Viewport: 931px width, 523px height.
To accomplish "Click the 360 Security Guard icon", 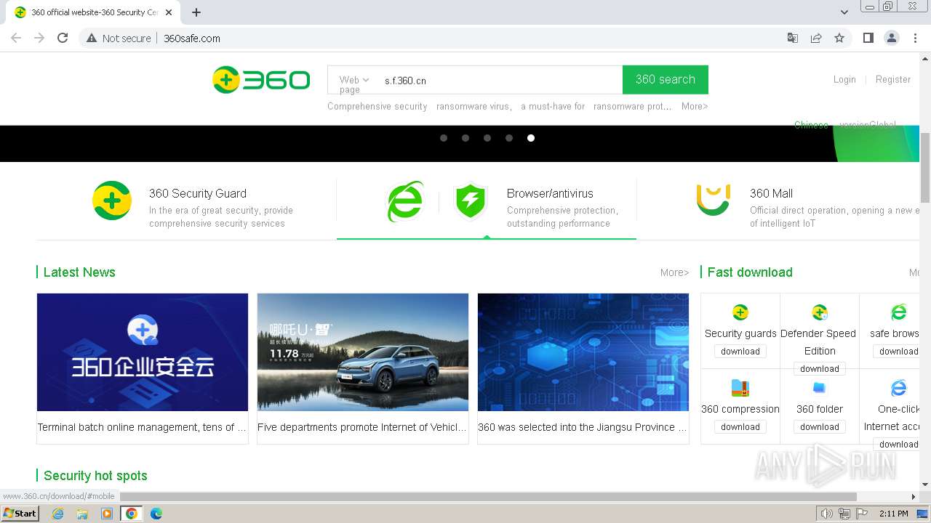I will click(x=112, y=200).
